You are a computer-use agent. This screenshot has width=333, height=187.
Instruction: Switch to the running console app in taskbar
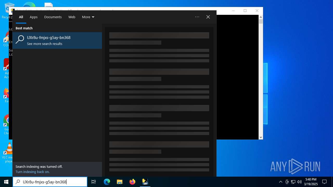coord(145,182)
